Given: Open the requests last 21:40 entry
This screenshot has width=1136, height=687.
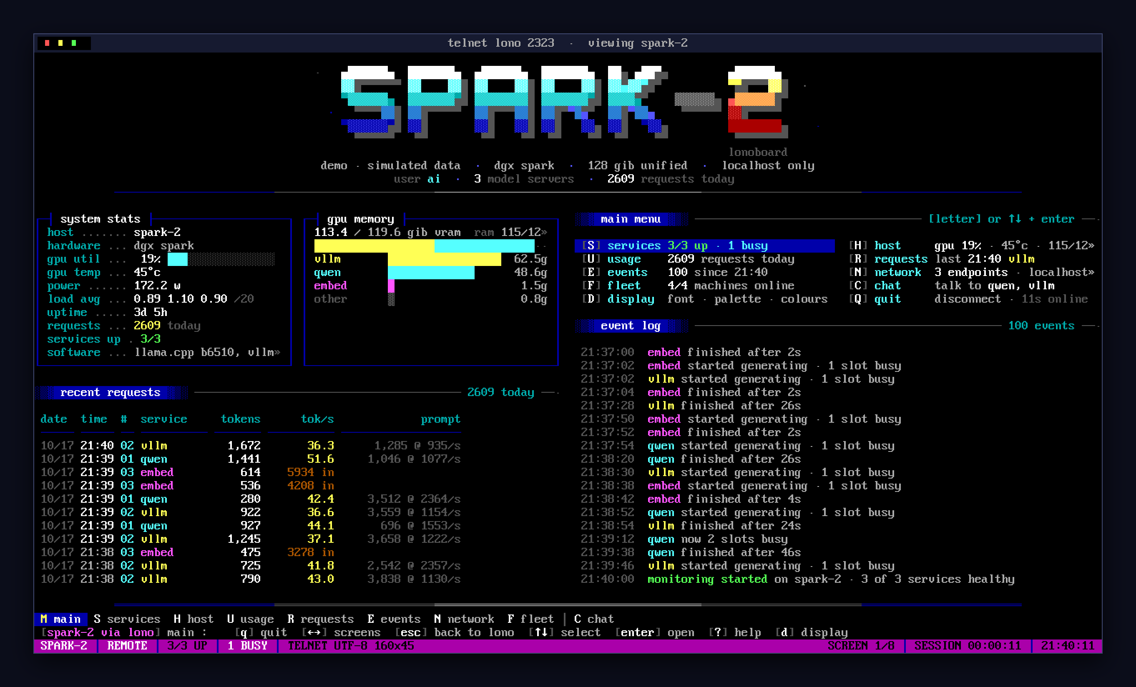Looking at the screenshot, I should (941, 259).
